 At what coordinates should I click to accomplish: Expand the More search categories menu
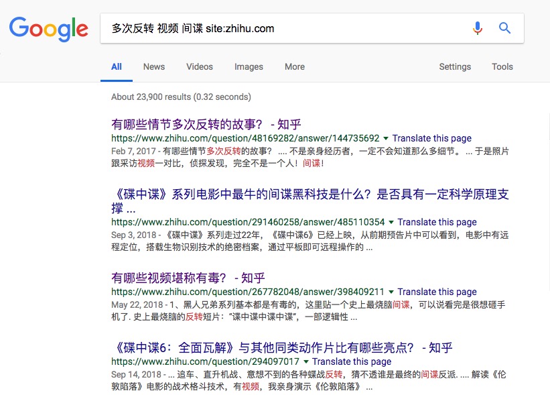[x=294, y=66]
